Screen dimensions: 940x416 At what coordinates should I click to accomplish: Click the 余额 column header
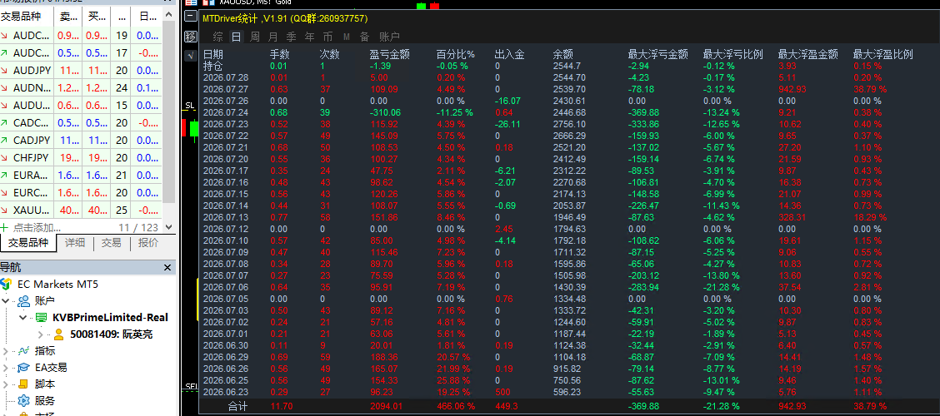tap(562, 54)
